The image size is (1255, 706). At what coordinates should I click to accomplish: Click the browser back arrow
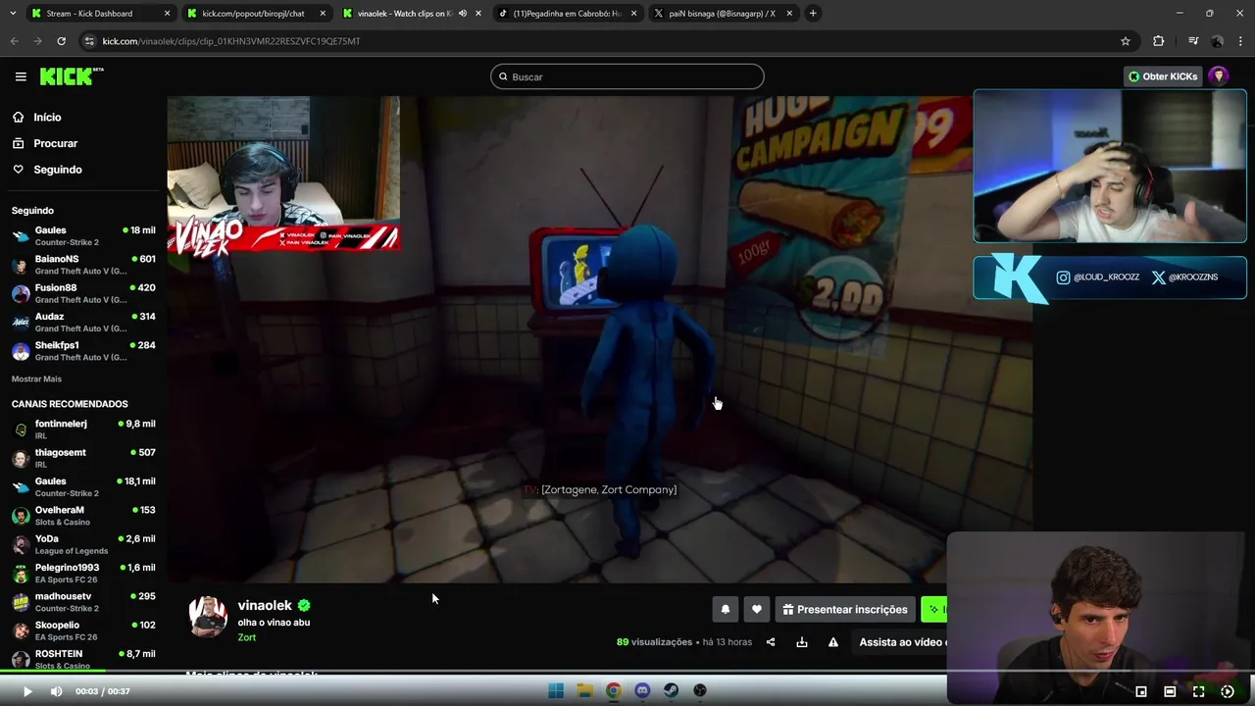14,41
